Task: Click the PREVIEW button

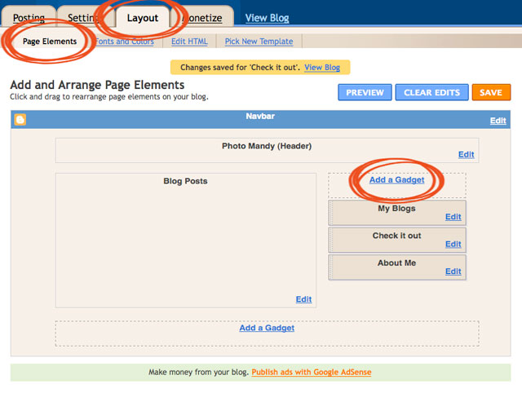Action: pyautogui.click(x=365, y=92)
